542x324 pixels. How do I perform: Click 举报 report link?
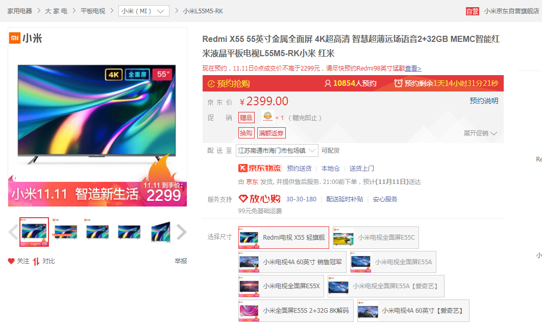pos(181,261)
